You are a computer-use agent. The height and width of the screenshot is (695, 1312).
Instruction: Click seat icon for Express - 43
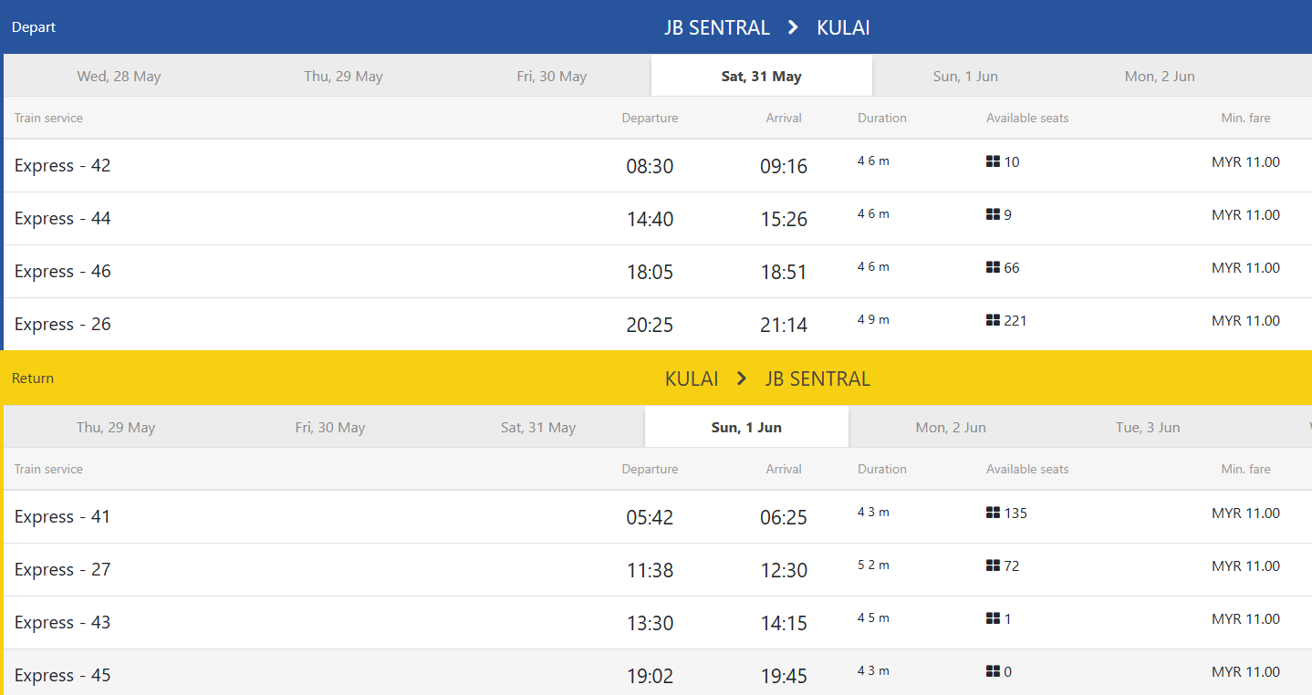pyautogui.click(x=994, y=619)
